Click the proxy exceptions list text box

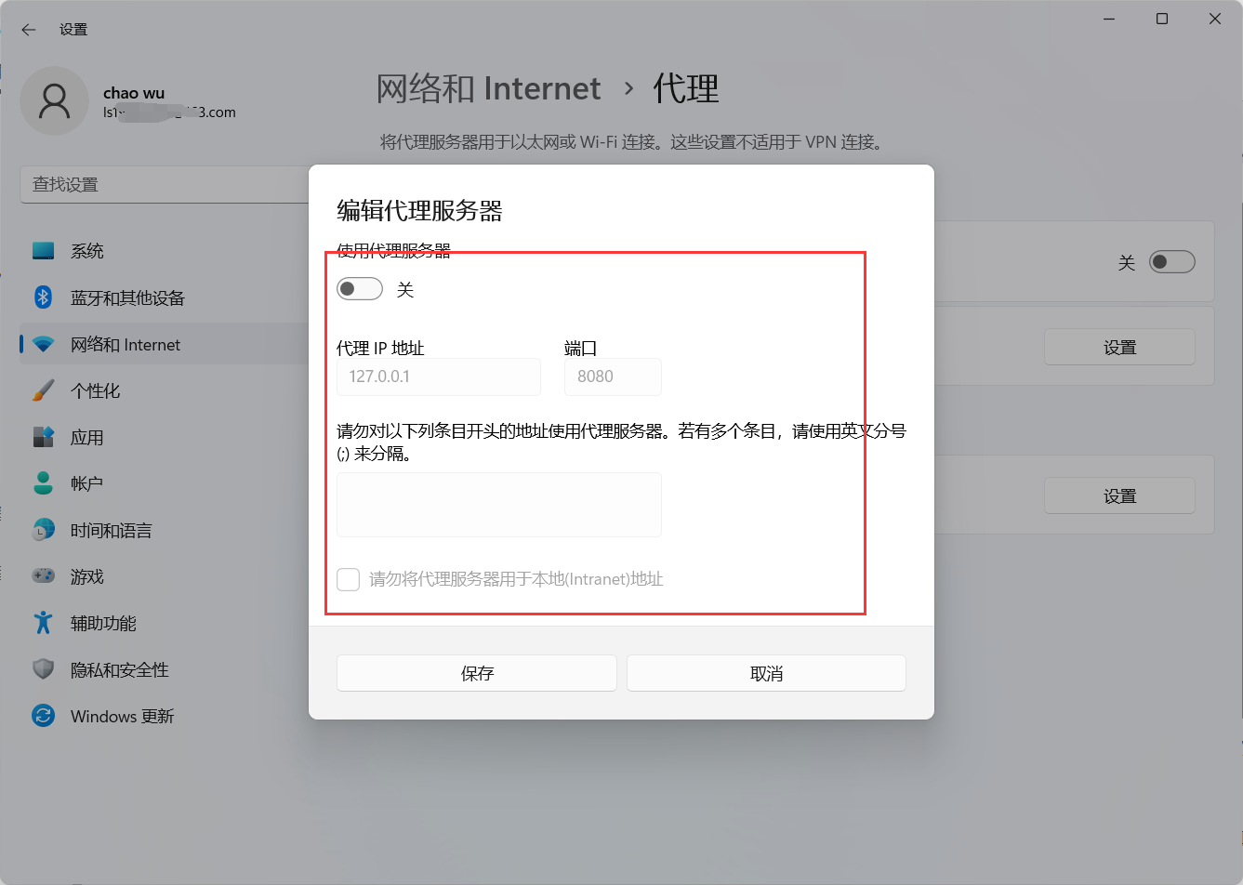[498, 505]
